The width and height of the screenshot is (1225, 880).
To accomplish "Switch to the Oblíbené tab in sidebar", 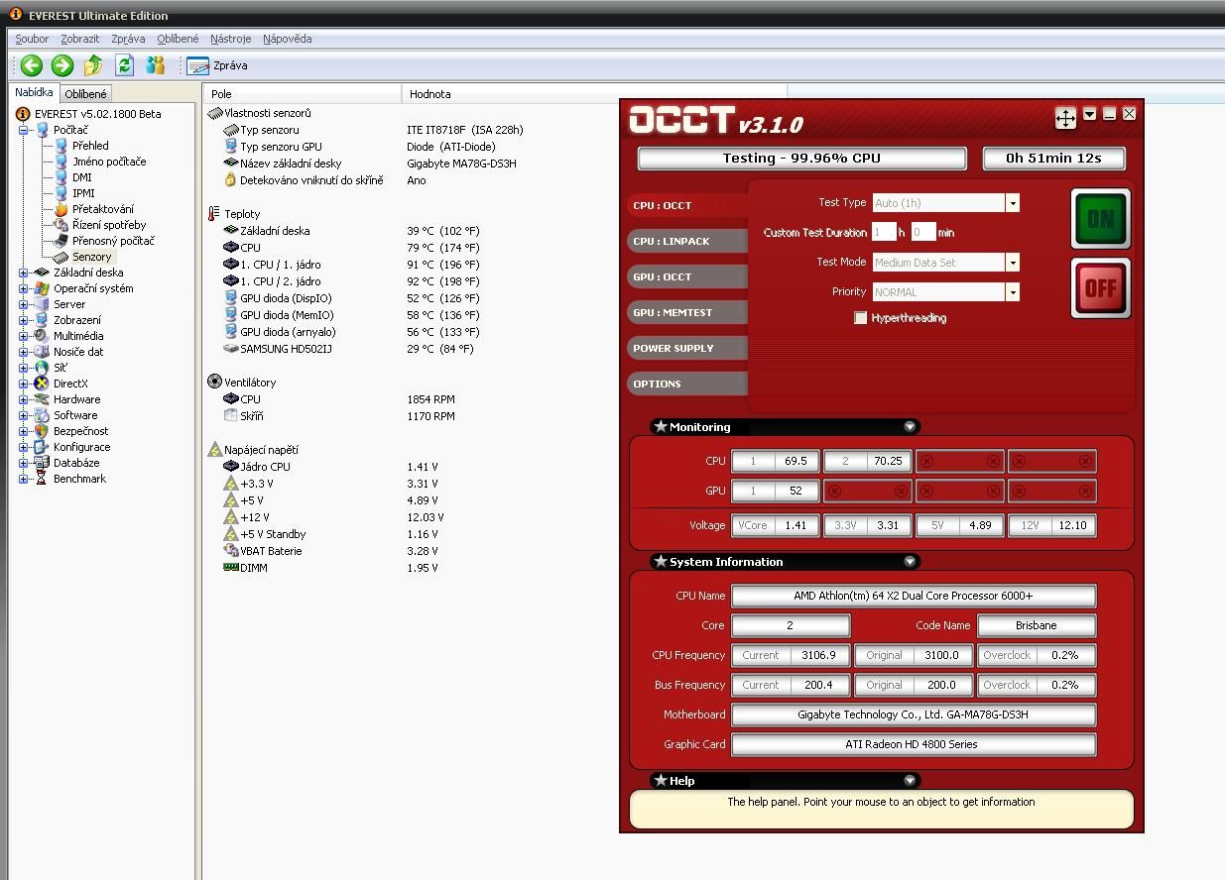I will point(86,94).
